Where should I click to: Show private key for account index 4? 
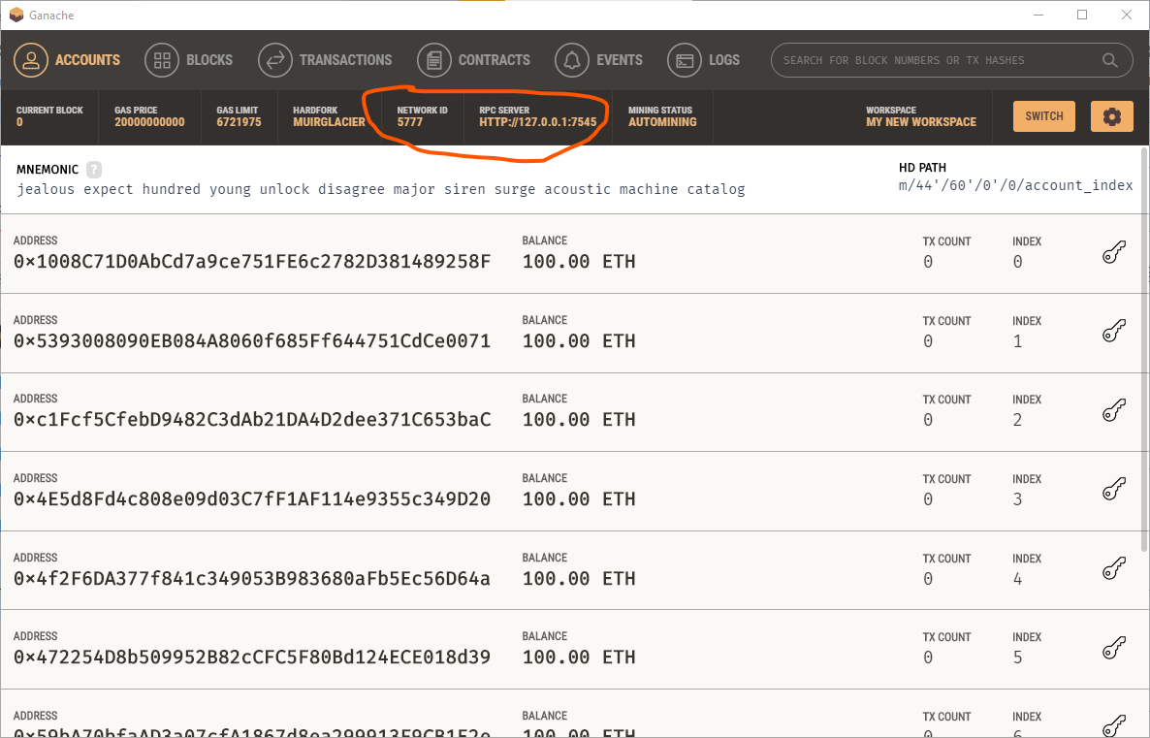coord(1114,568)
